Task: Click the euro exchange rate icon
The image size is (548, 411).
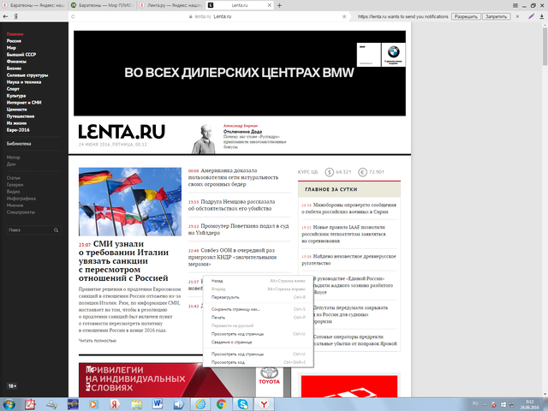Action: tap(362, 172)
